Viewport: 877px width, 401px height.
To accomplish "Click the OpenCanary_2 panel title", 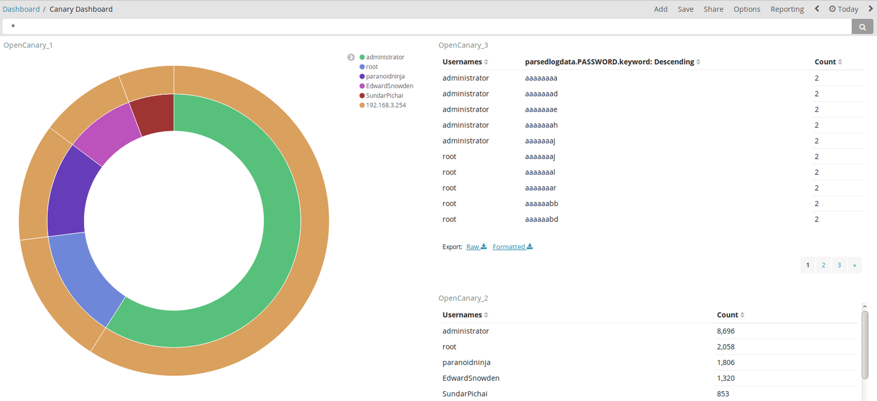I will 463,298.
